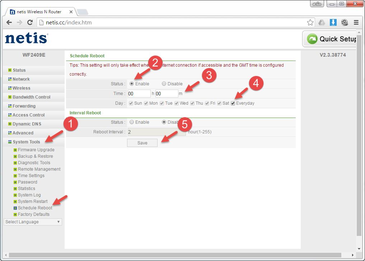This screenshot has width=365, height=261.
Task: Open the Chrome hamburger menu
Action: tap(356, 22)
